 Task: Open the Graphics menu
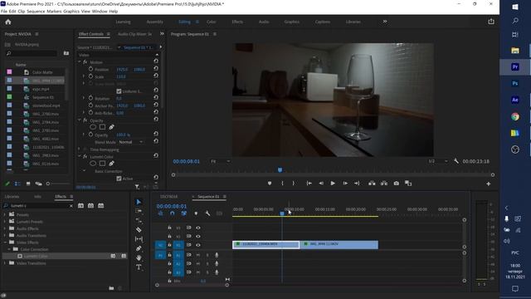[x=71, y=11]
